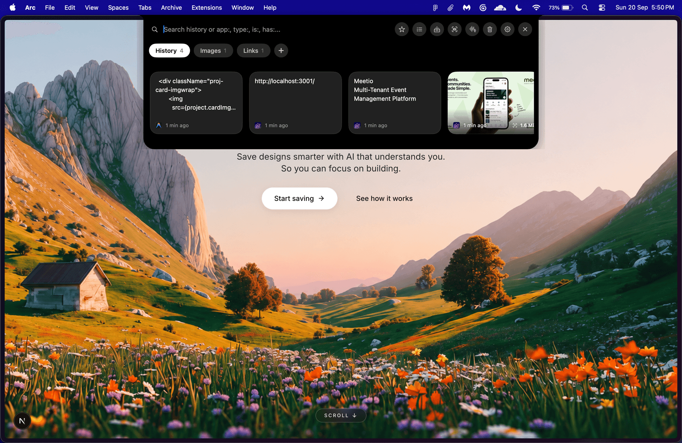Select the Meetio phone mockup image thumbnail
Viewport: 682px width, 443px height.
coord(491,103)
